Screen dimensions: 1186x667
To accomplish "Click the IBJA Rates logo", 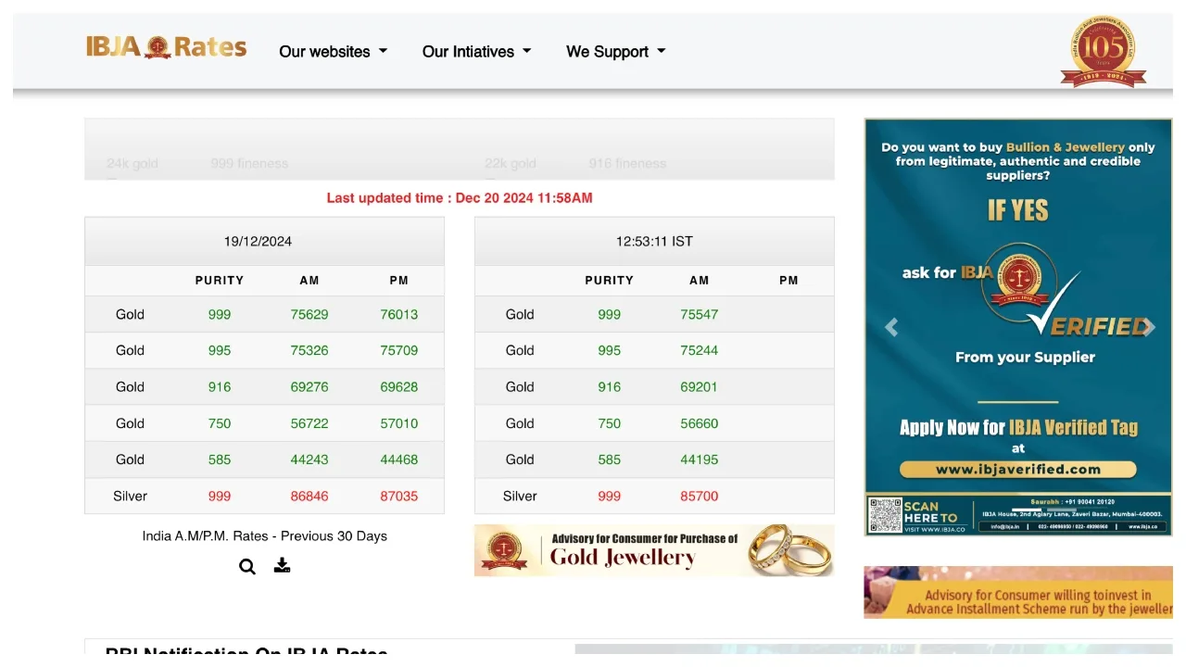I will pyautogui.click(x=167, y=47).
